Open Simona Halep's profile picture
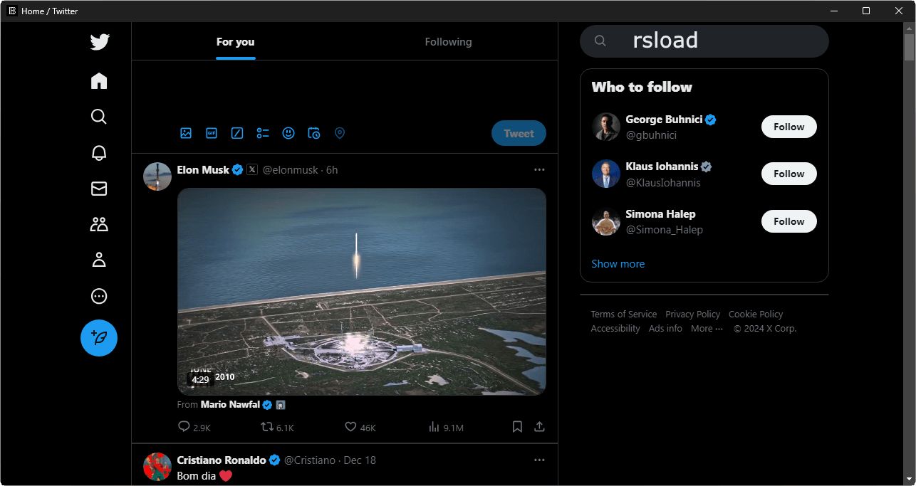Screen dimensions: 916x486 [606, 221]
